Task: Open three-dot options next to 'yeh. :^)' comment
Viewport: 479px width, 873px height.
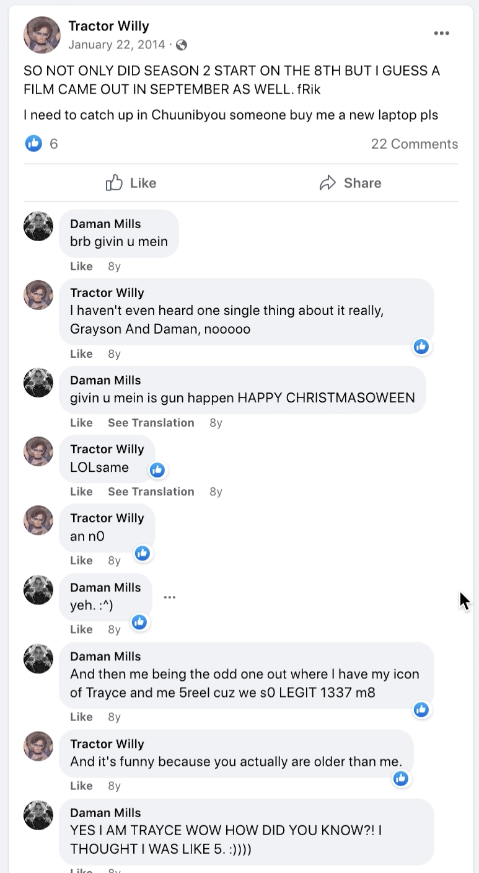Action: [x=170, y=597]
